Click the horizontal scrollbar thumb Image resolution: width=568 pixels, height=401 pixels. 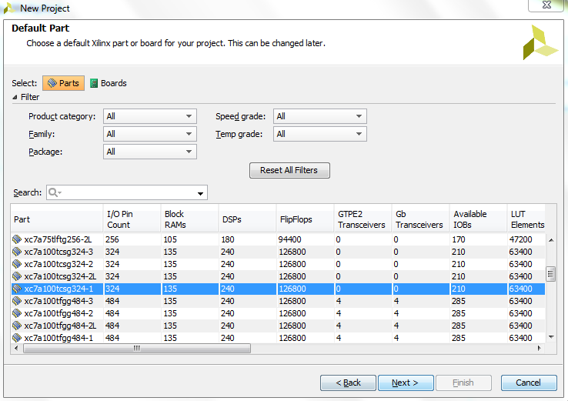click(x=136, y=349)
